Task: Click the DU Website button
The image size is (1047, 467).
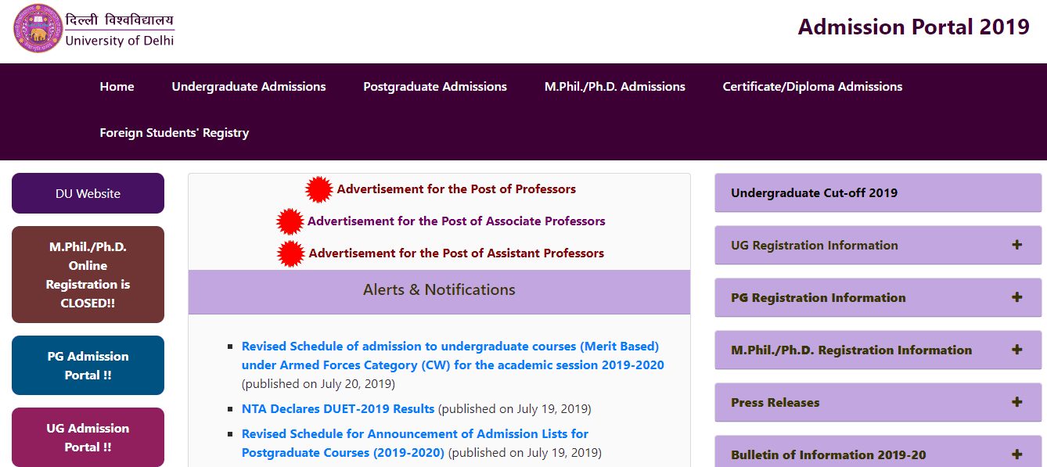Action: 87,192
